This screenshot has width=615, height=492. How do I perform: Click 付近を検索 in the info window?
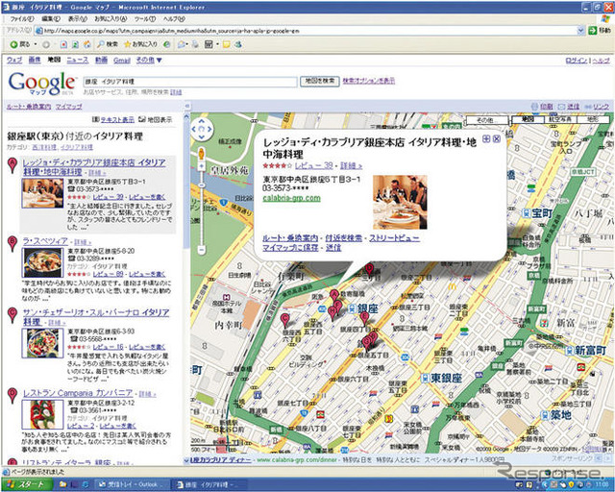344,238
